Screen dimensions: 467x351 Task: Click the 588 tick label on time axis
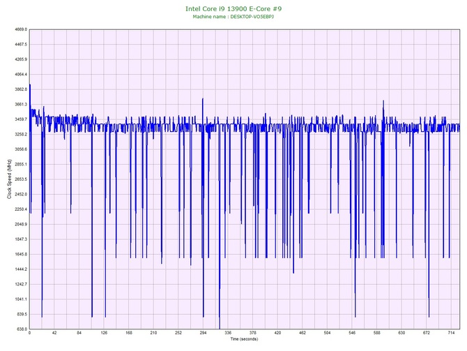(x=376, y=333)
